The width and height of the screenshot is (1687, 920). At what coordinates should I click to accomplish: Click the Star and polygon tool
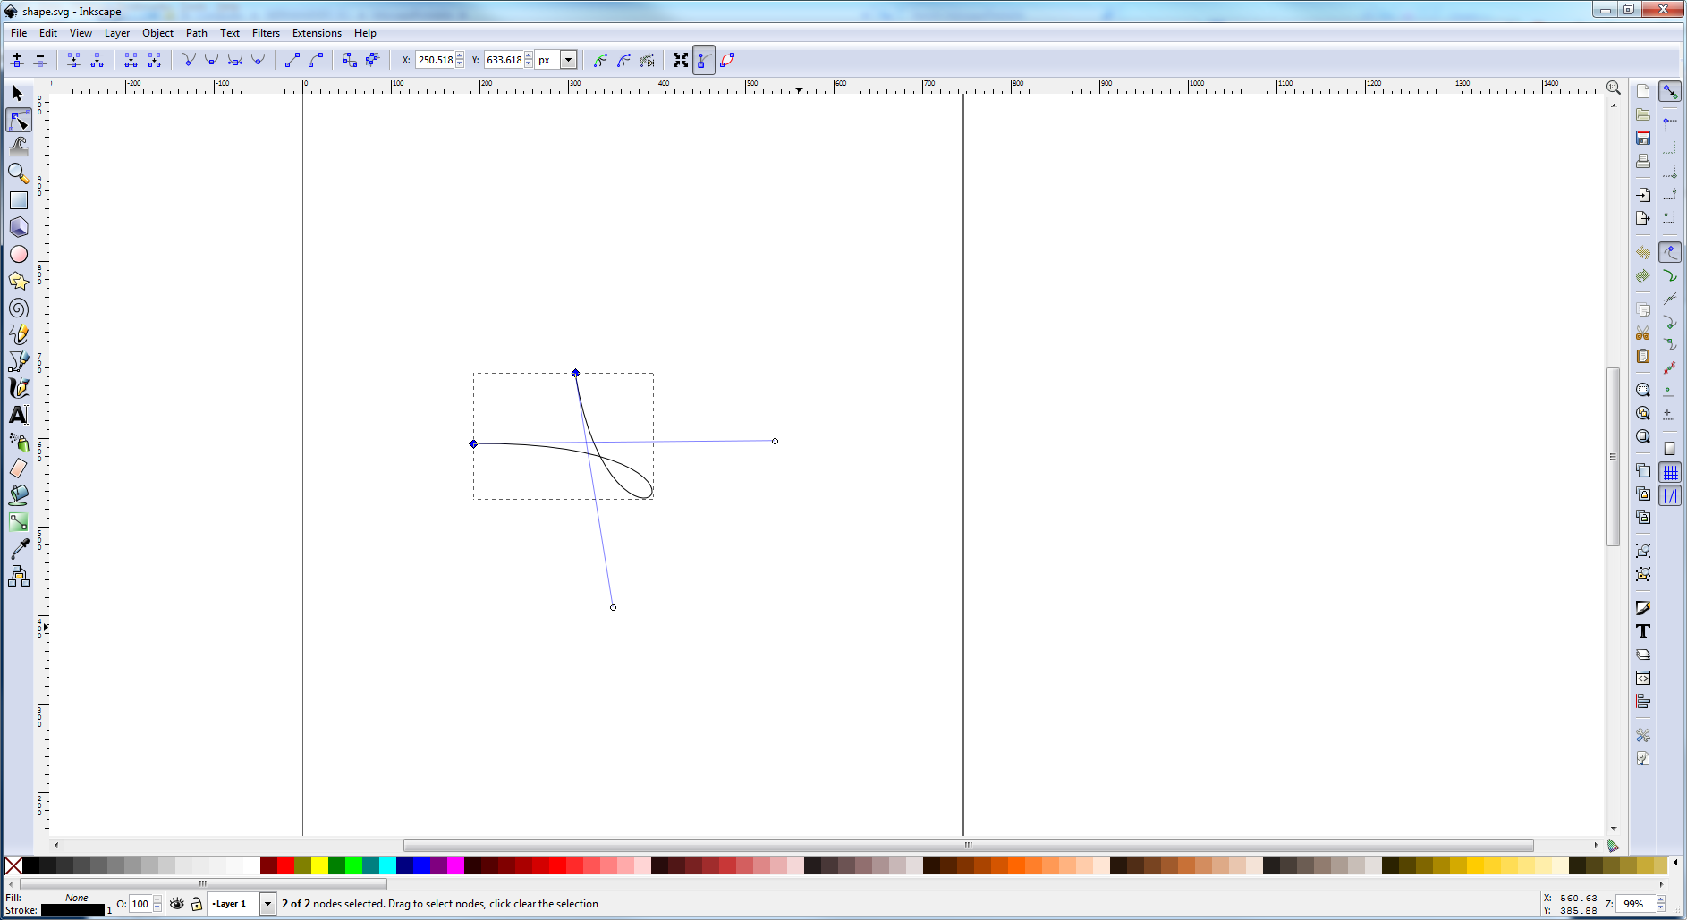pyautogui.click(x=18, y=281)
